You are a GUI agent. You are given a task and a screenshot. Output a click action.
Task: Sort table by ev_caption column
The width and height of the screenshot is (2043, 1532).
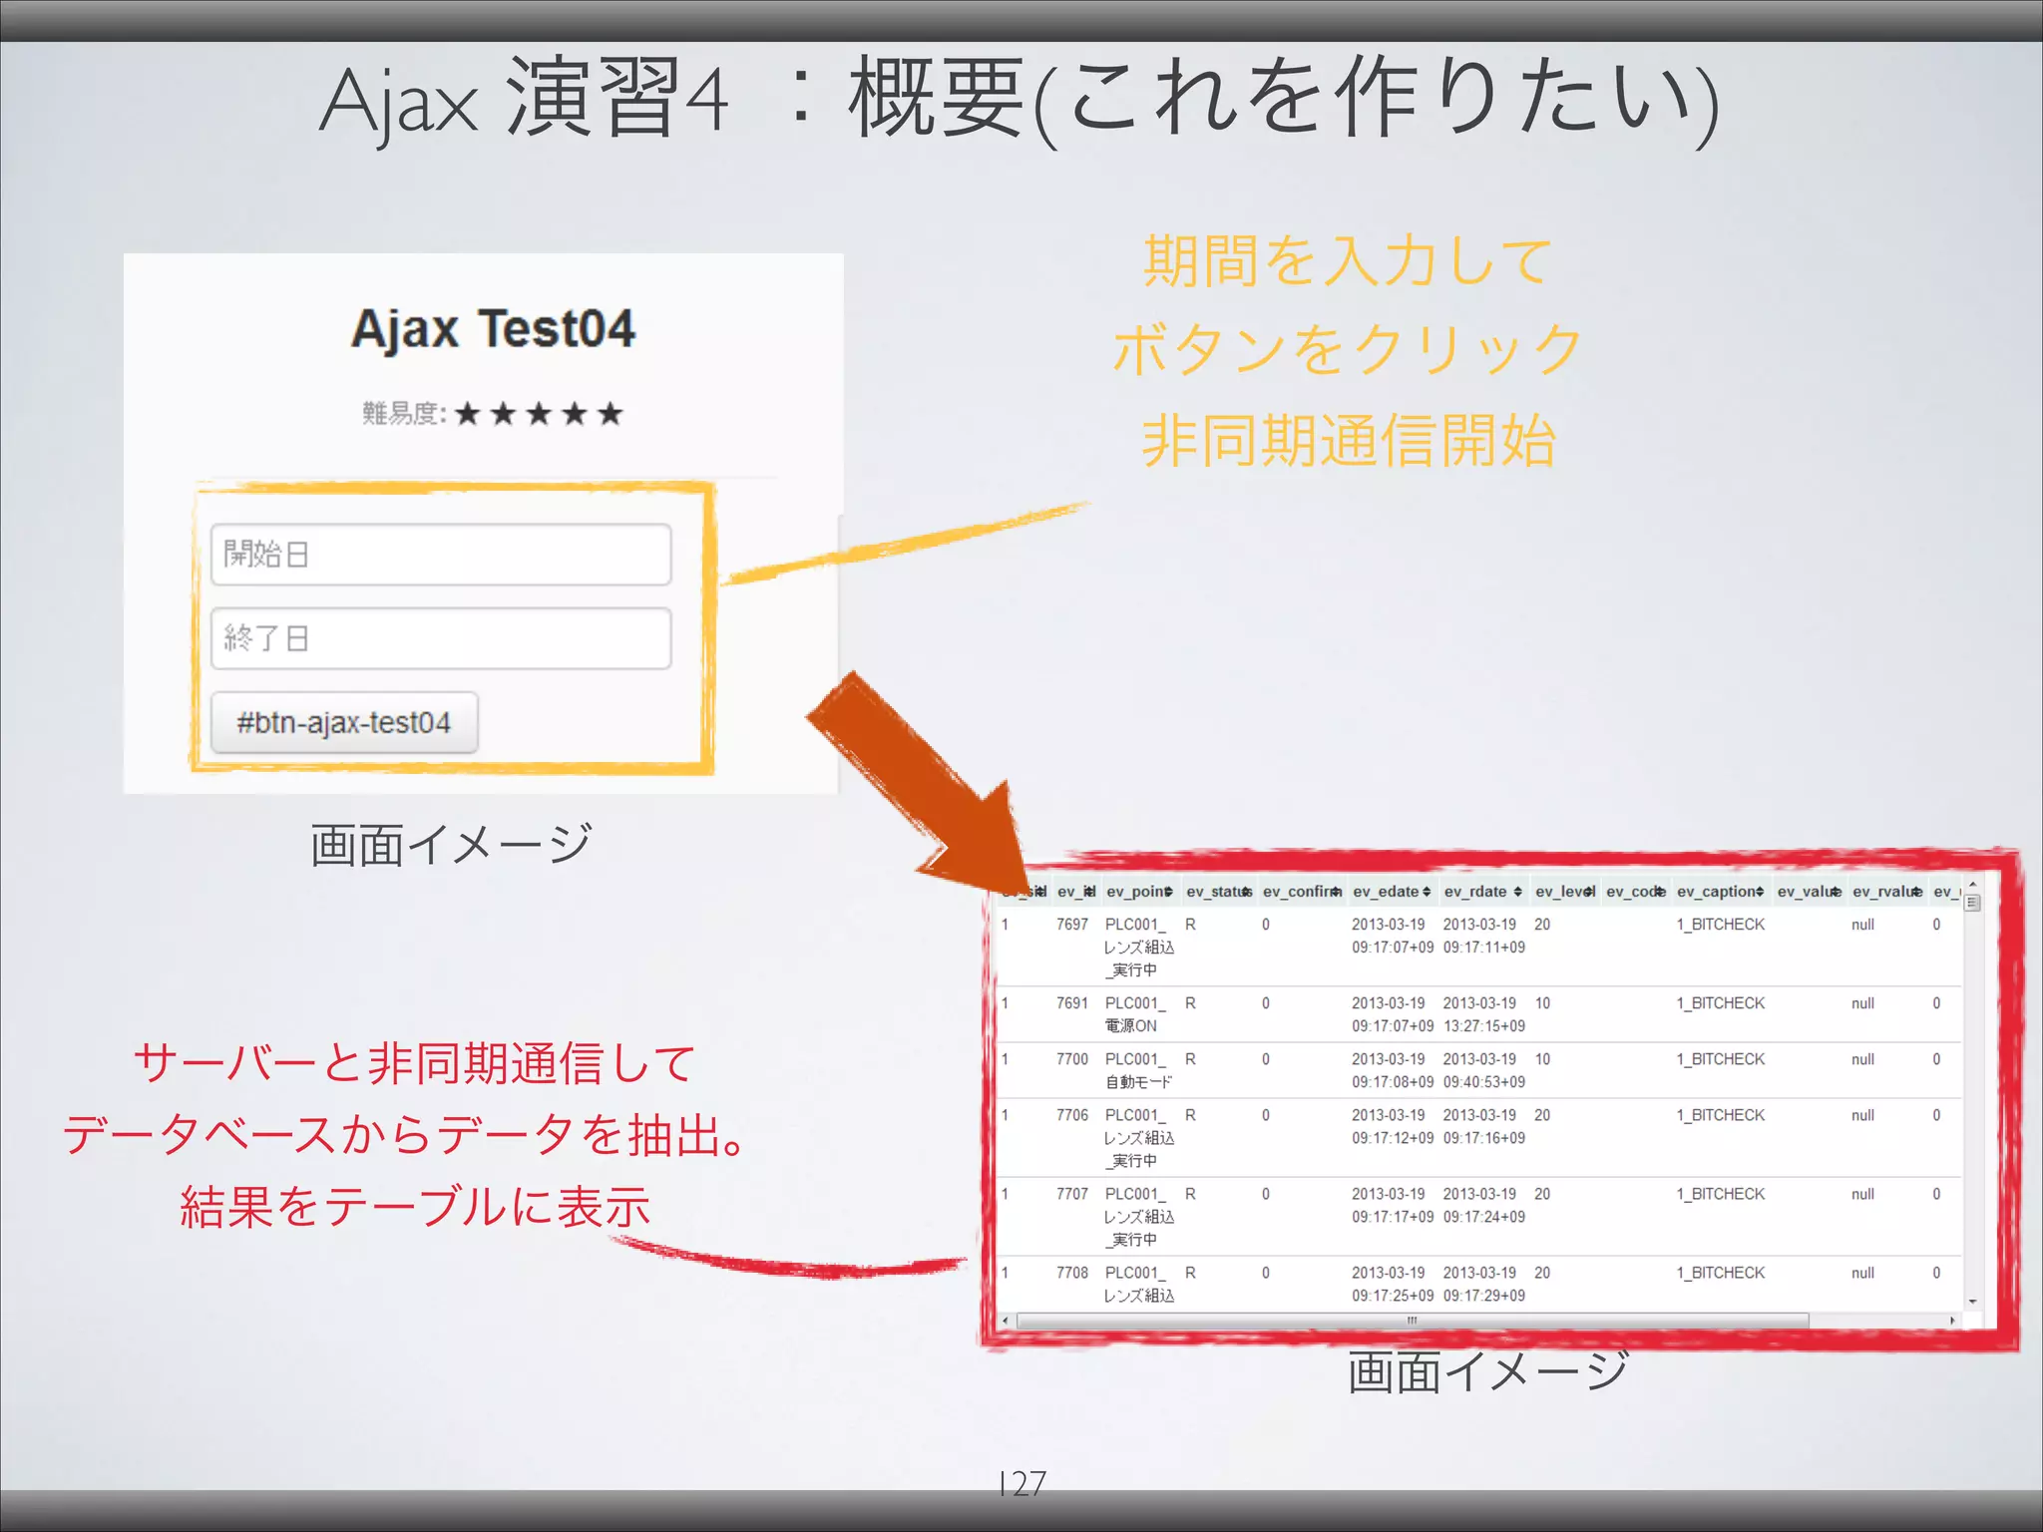1721,892
